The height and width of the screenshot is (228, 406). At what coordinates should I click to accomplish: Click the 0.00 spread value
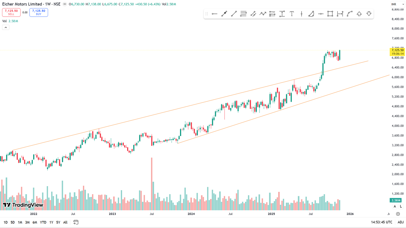(25, 12)
